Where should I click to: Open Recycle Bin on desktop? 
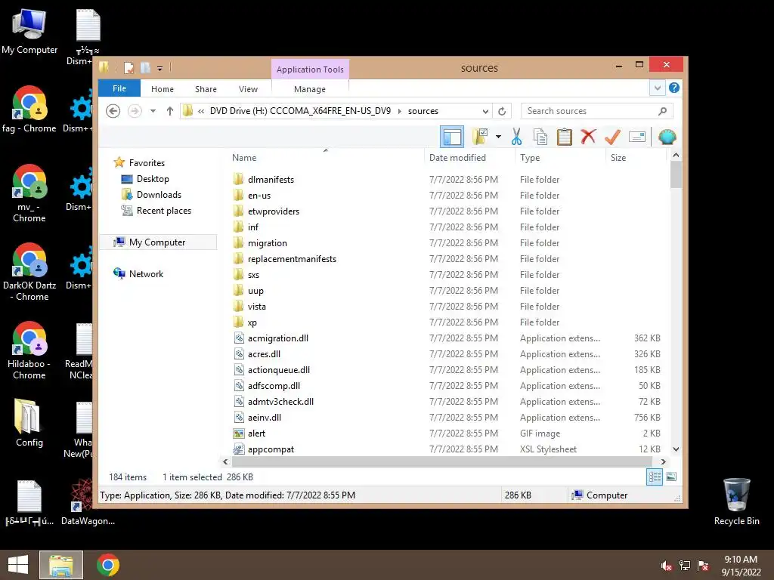(736, 501)
